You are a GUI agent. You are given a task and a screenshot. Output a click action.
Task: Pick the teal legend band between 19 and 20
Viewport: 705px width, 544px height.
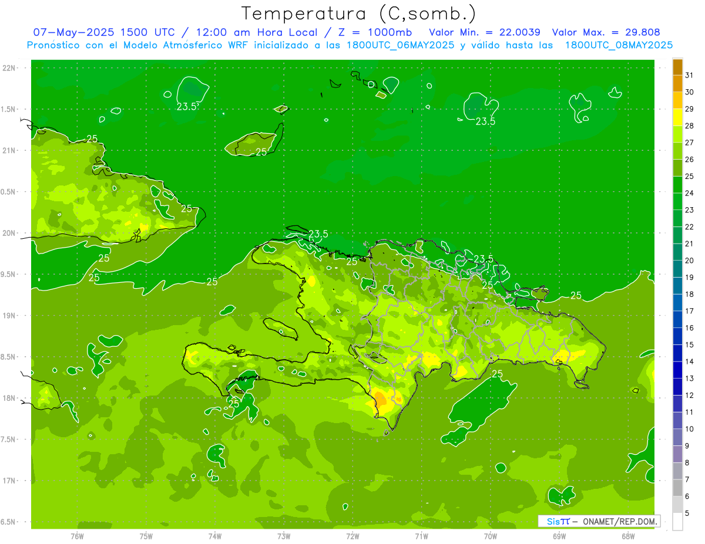pyautogui.click(x=677, y=269)
